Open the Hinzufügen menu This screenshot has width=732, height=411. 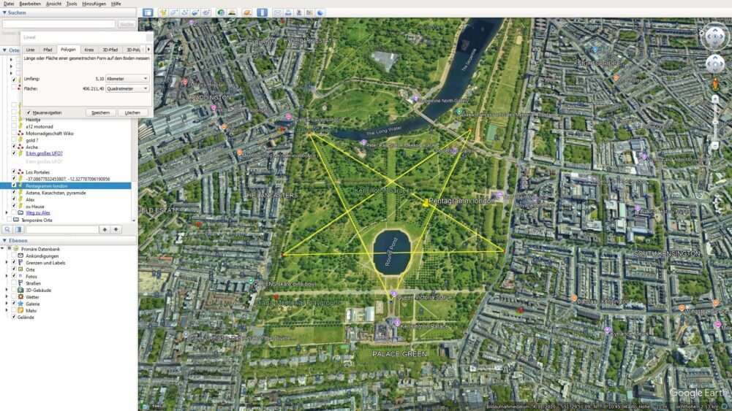click(94, 4)
